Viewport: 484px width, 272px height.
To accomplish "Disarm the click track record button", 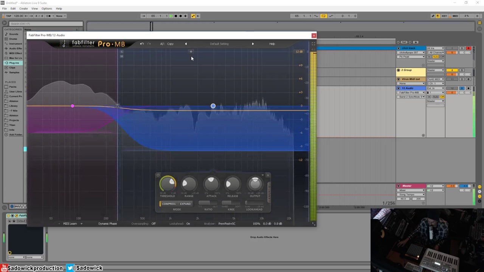I will coord(468,48).
